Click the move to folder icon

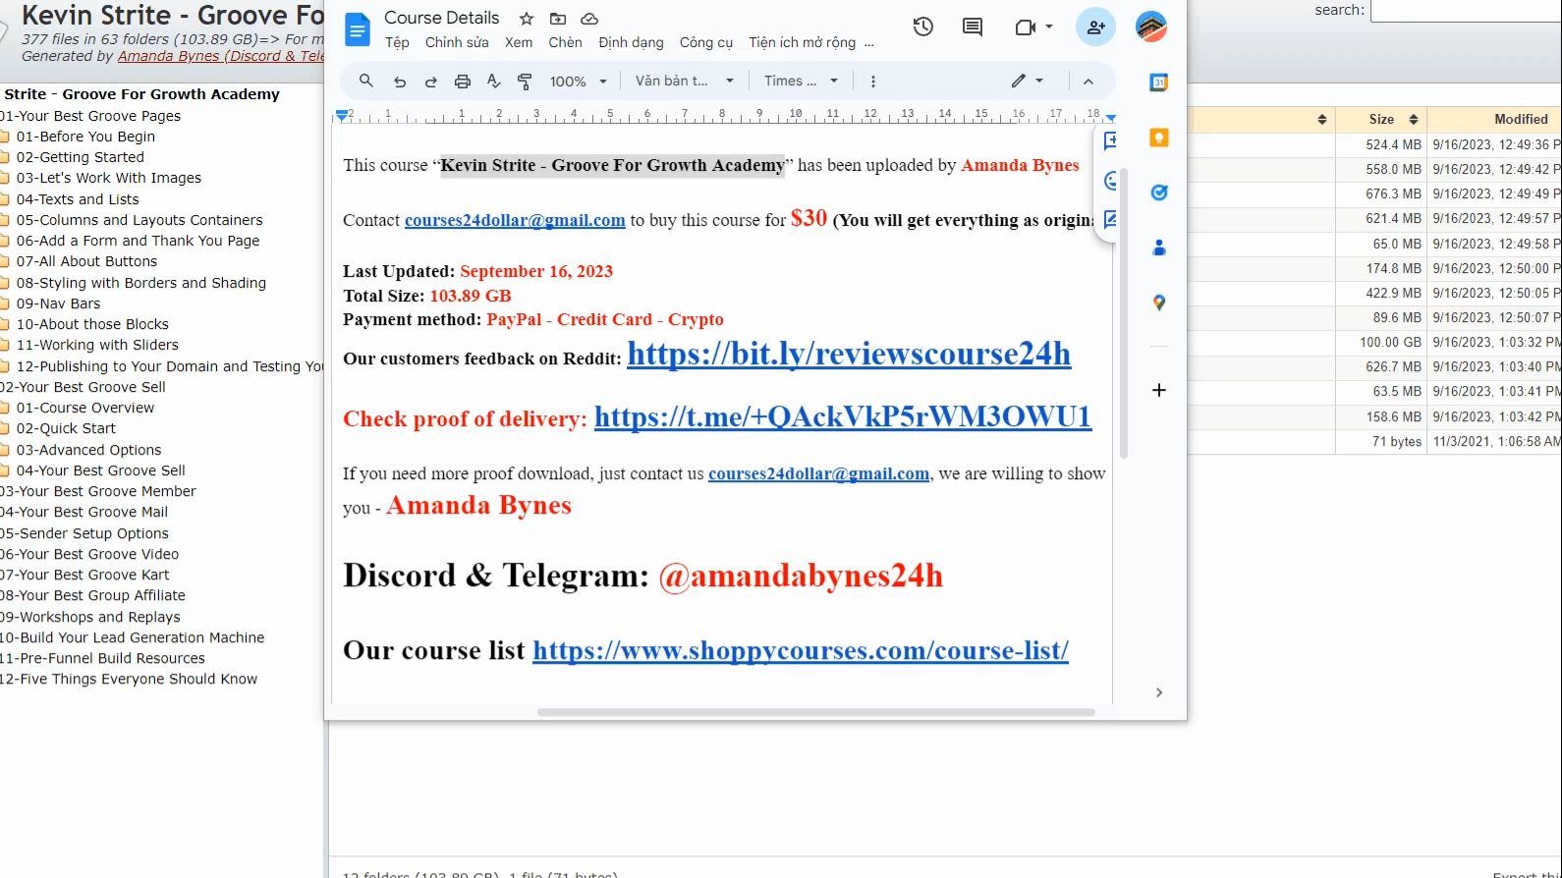click(558, 19)
